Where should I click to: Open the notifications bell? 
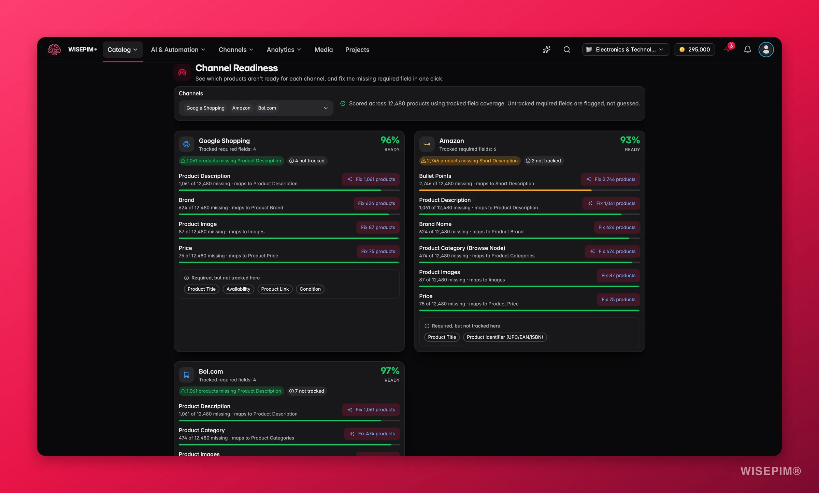point(747,49)
